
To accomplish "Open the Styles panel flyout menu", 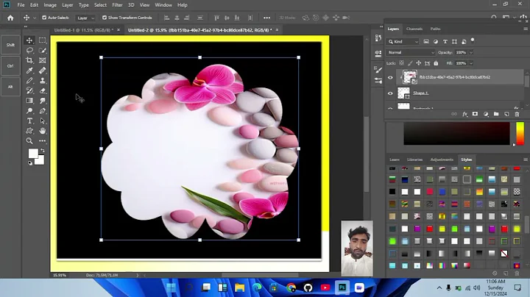I will click(x=526, y=160).
